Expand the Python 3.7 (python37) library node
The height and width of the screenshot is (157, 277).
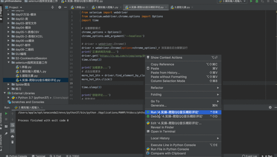click(x=8, y=98)
